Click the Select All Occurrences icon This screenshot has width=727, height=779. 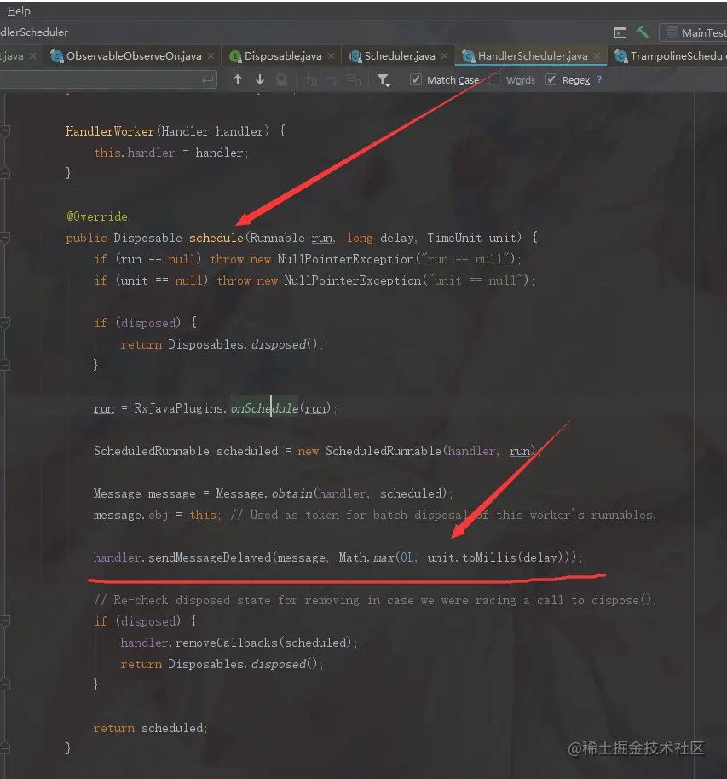point(355,79)
